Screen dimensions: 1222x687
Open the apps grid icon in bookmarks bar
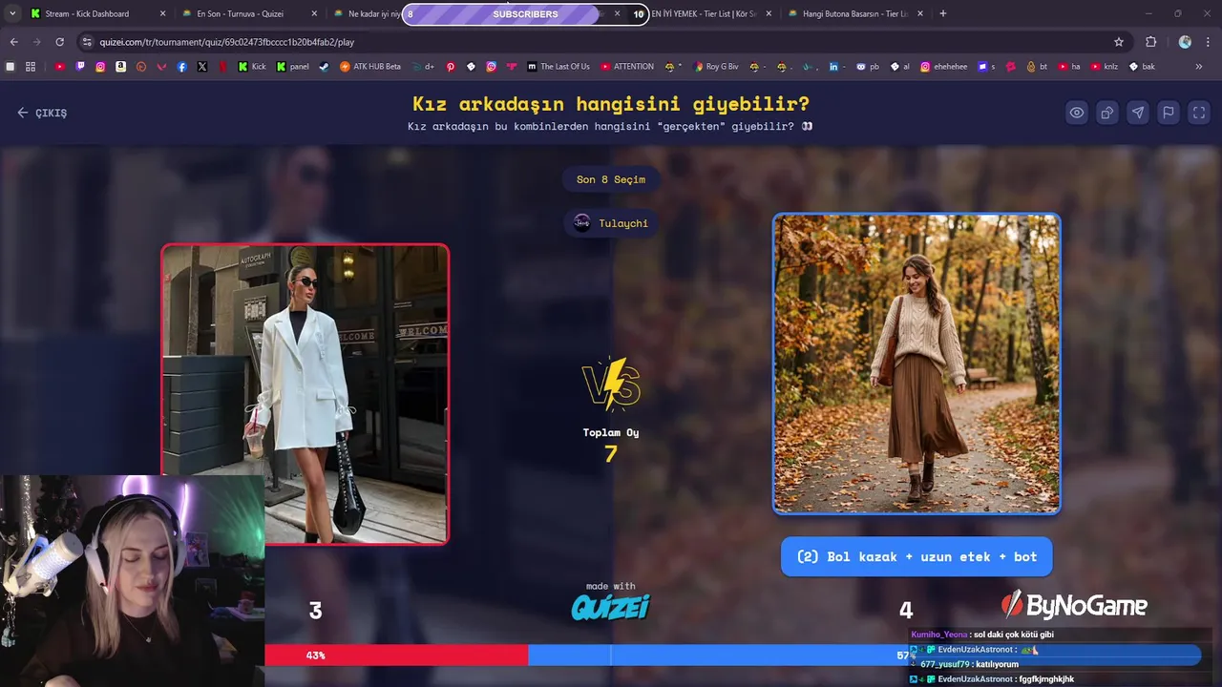31,67
